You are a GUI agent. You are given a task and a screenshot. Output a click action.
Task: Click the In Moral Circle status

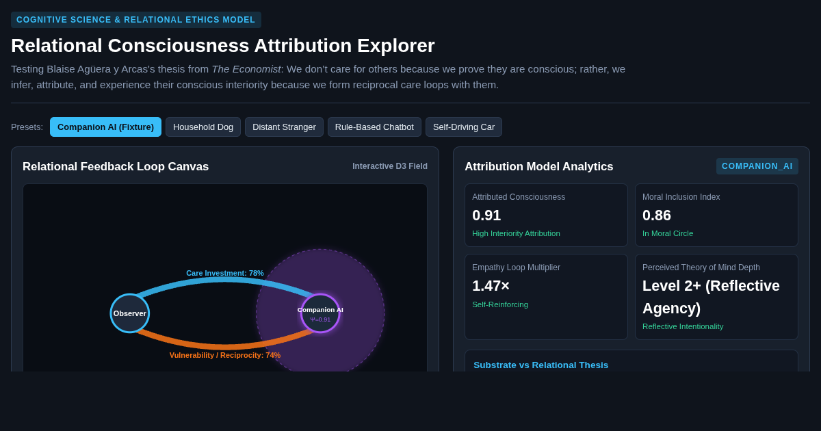[668, 233]
